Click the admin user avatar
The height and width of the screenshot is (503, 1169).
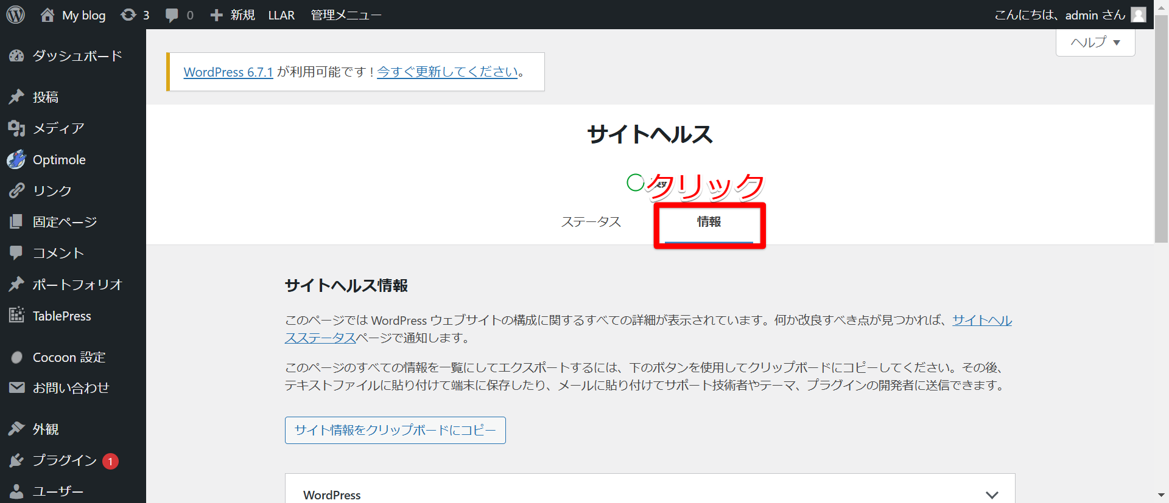tap(1139, 15)
